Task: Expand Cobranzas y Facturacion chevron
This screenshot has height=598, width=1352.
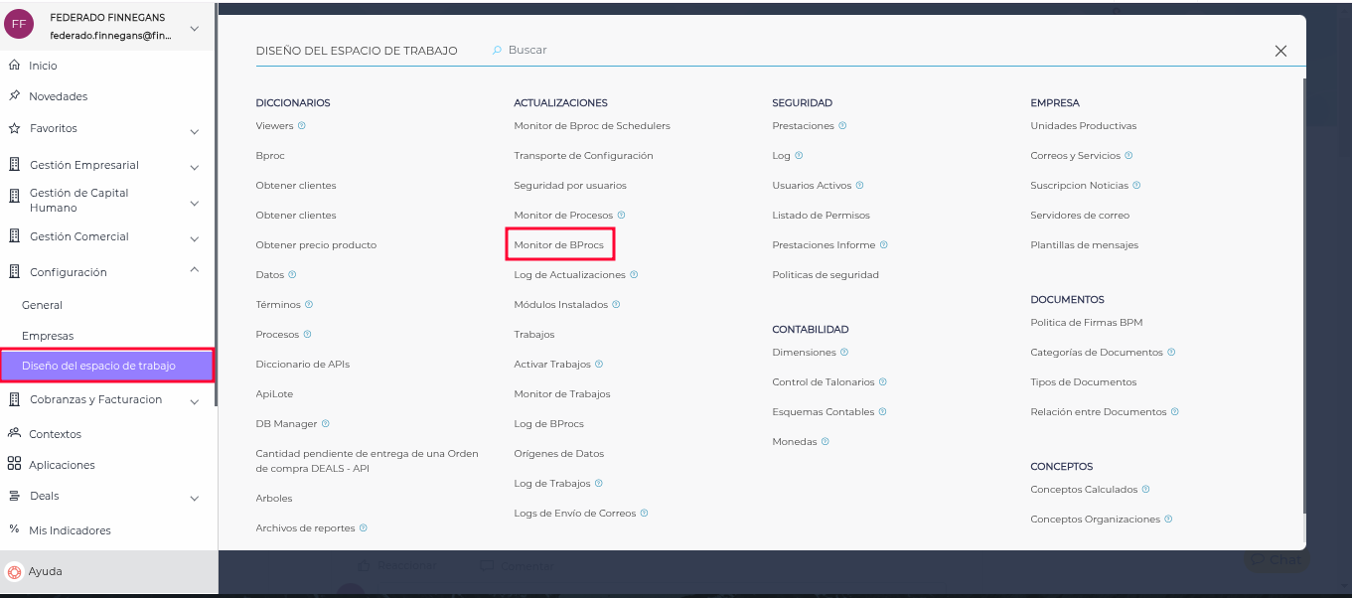Action: (195, 402)
